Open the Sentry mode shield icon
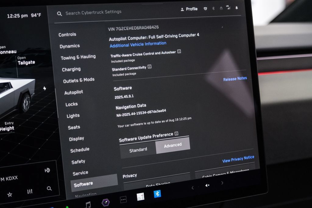Screen dimensions: 312x208 click(x=205, y=9)
